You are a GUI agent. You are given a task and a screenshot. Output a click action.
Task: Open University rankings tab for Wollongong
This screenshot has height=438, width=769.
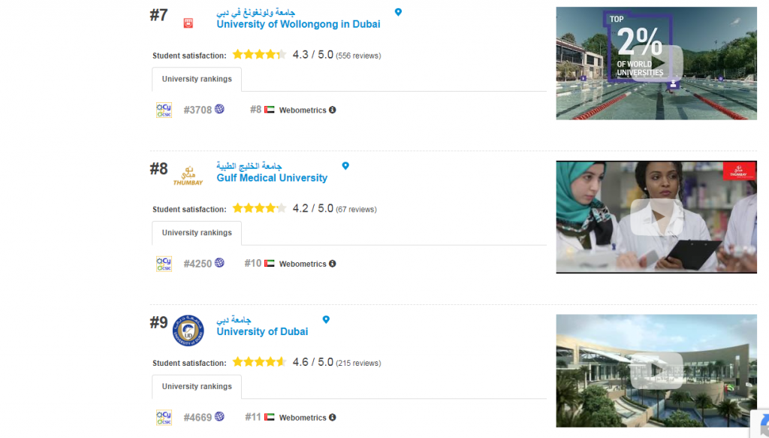pos(197,79)
